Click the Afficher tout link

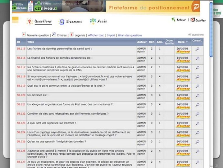(x=96, y=35)
